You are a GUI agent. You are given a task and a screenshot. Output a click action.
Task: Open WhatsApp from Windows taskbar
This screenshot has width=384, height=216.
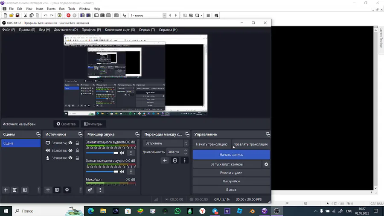click(x=177, y=211)
